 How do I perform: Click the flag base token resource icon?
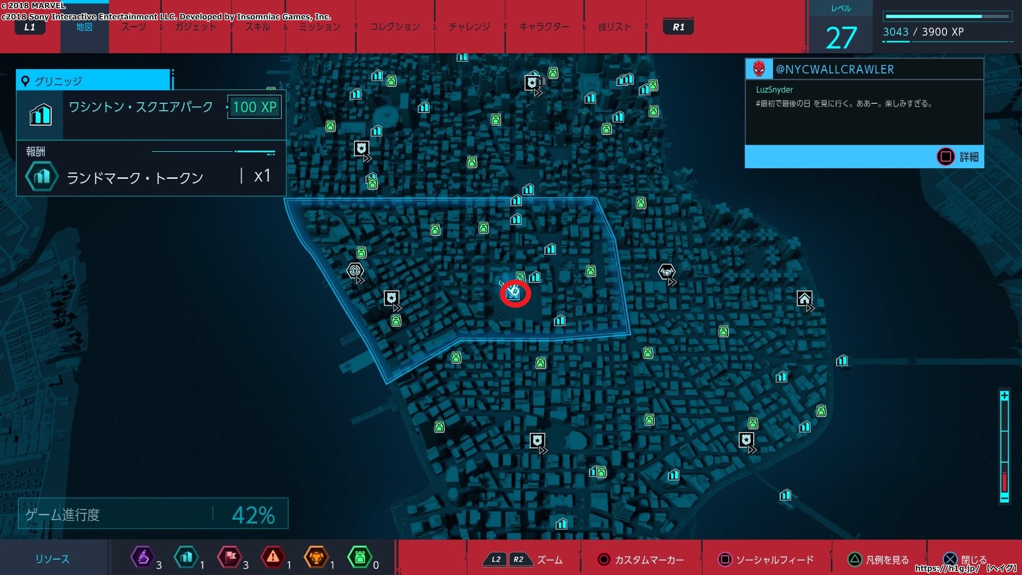tap(229, 557)
